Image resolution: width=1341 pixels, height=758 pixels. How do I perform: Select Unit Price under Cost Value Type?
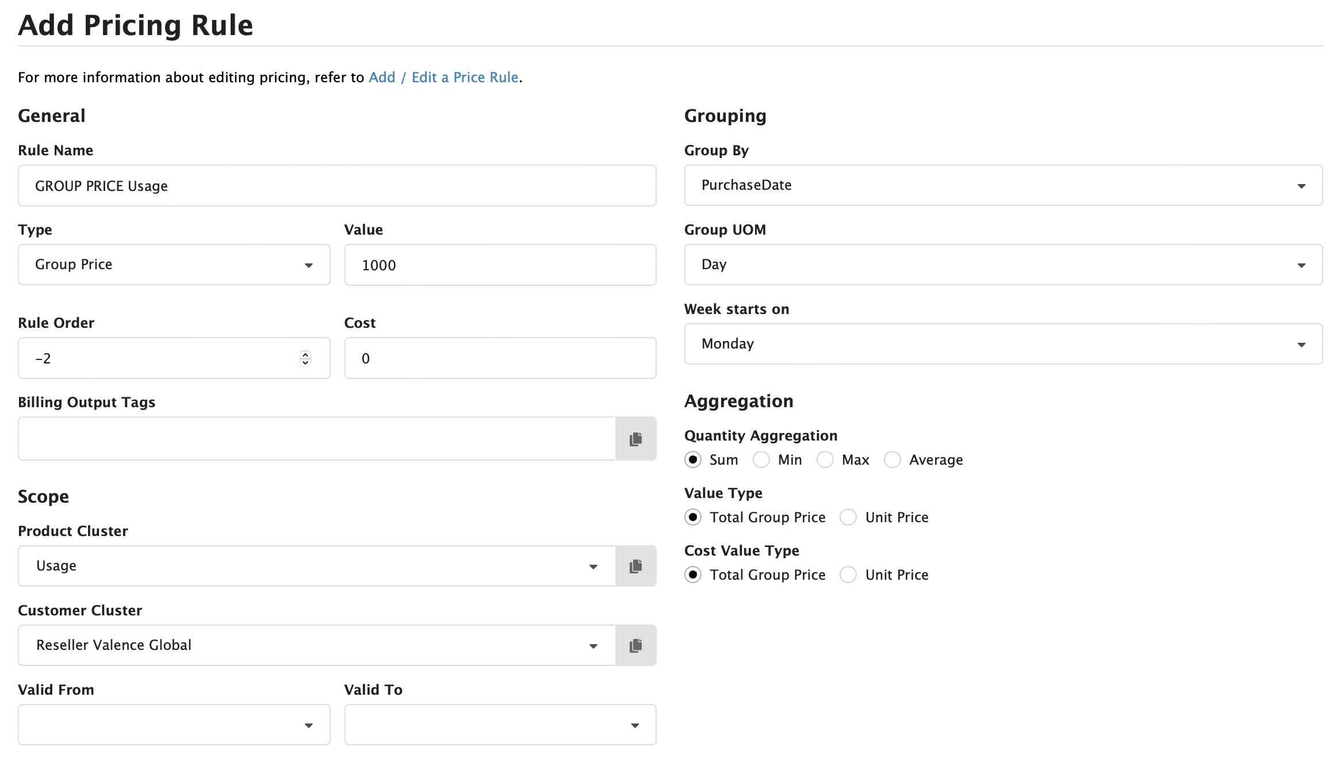pyautogui.click(x=848, y=575)
